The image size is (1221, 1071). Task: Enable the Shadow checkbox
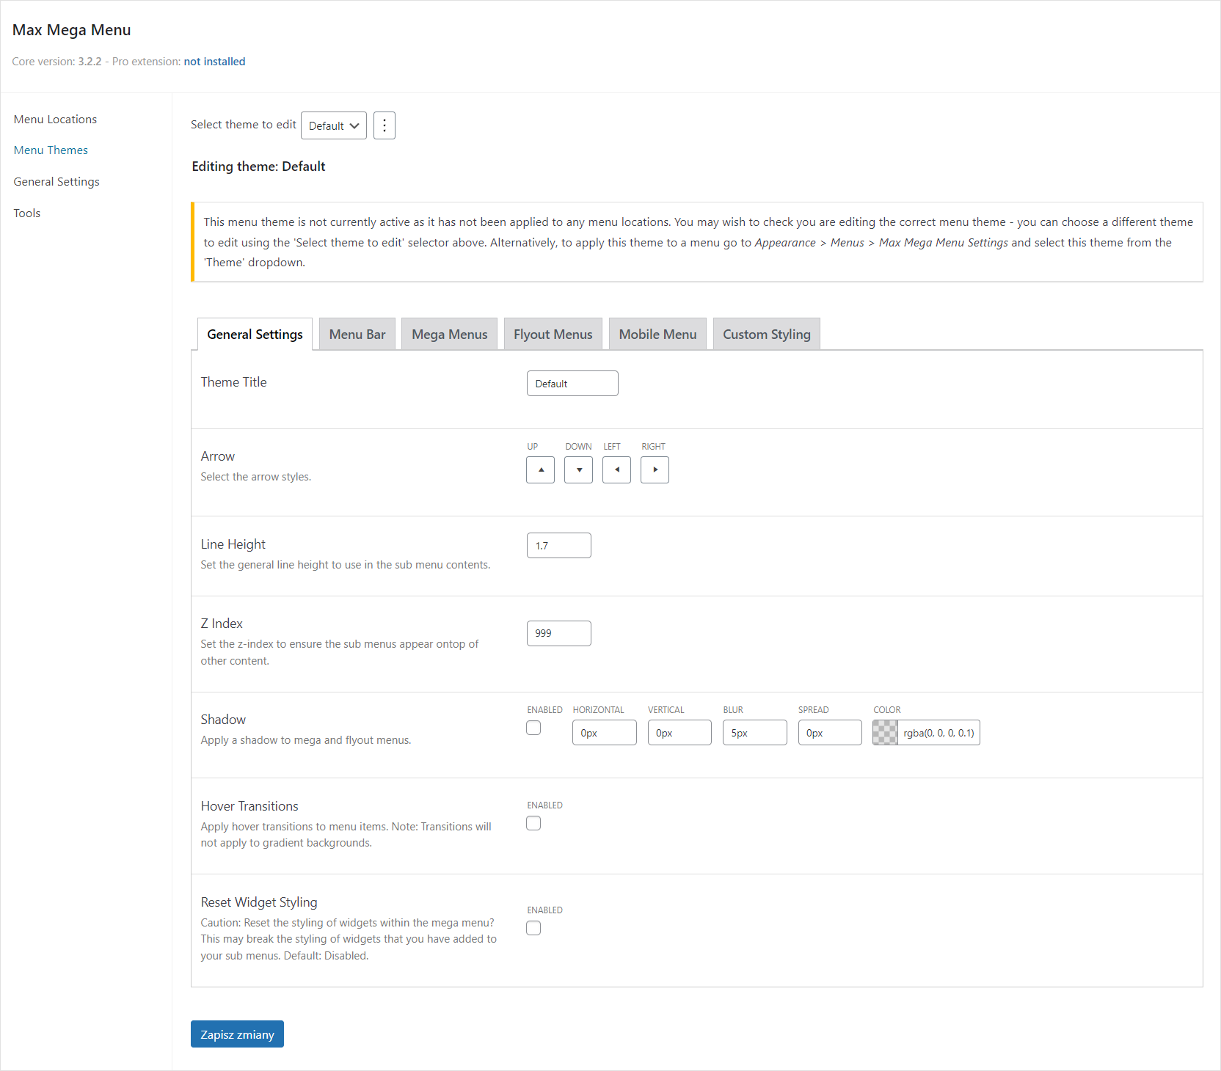click(x=534, y=728)
